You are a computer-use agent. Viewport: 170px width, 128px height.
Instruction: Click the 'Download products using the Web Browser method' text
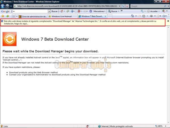pyautogui.click(x=33, y=72)
